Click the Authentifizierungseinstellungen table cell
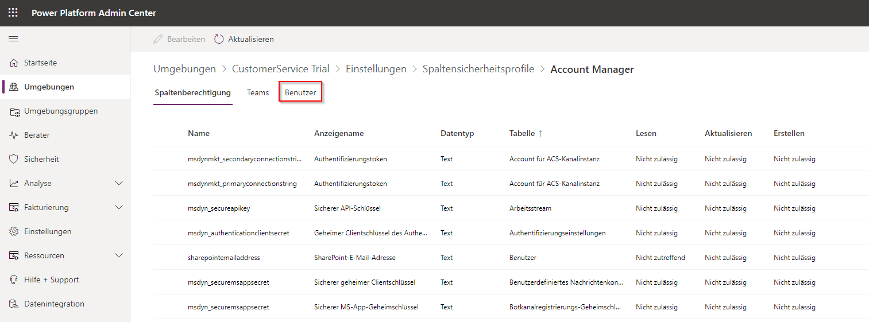The width and height of the screenshot is (869, 322). 558,233
